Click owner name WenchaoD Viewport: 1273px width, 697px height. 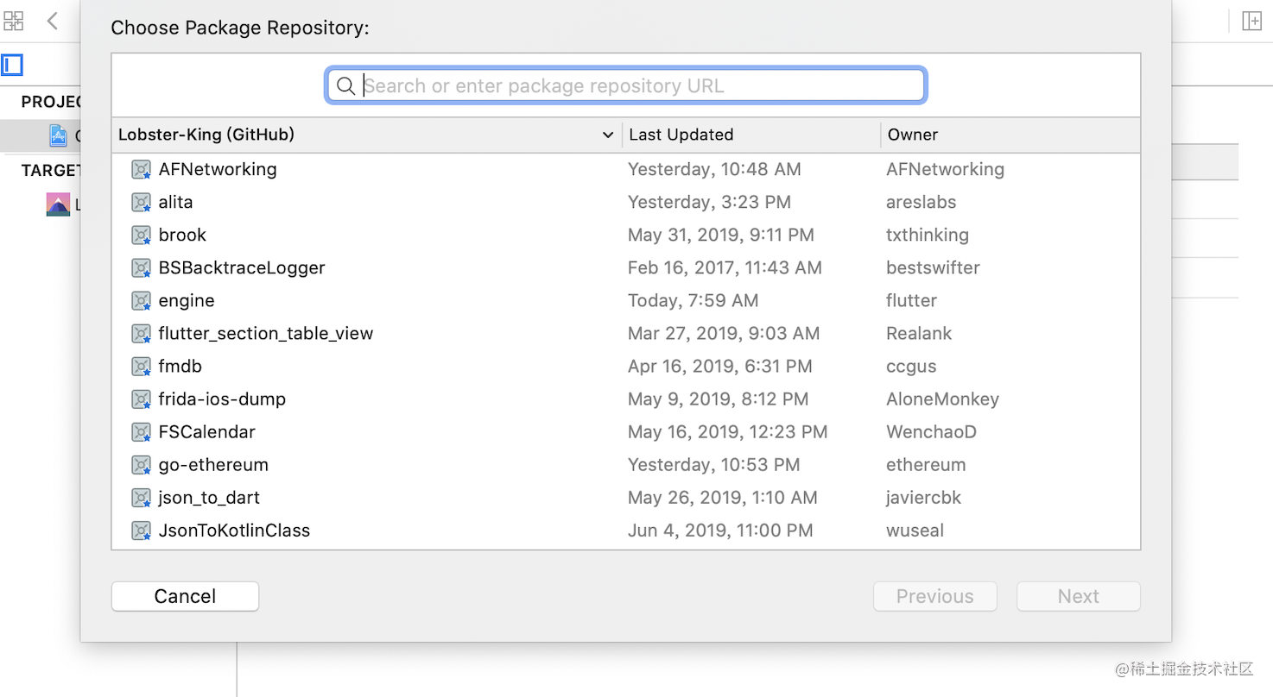coord(931,431)
